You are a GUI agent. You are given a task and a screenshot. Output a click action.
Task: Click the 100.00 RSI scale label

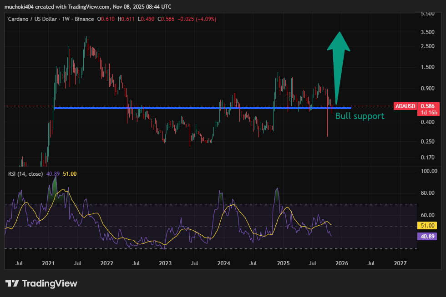tap(428, 171)
